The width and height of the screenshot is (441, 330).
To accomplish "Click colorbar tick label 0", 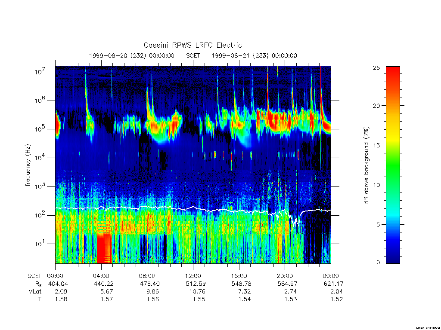I will 378,263.
